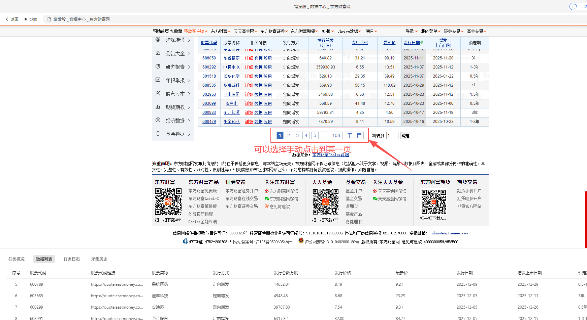
Task: Click the 加收藏 link
Action: click(x=176, y=31)
